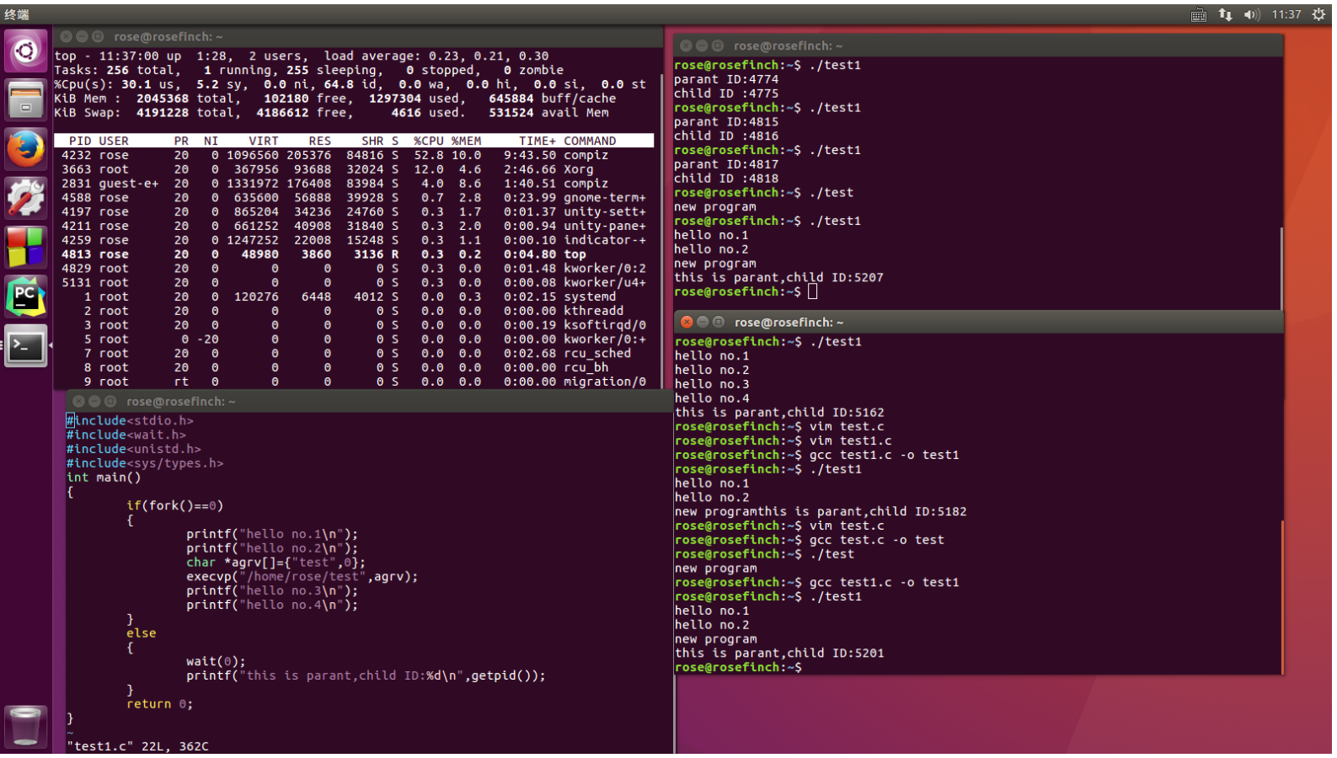Maximize the upper-right rose@rosefinch terminal
This screenshot has height=758, width=1337.
[x=718, y=45]
